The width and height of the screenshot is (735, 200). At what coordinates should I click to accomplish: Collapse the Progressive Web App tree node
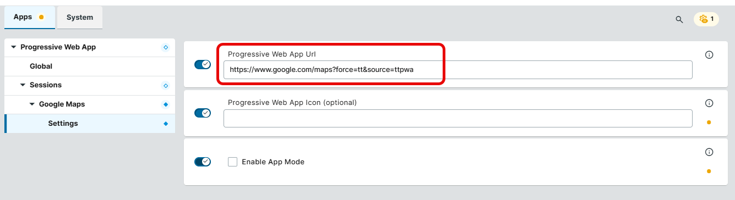(14, 47)
